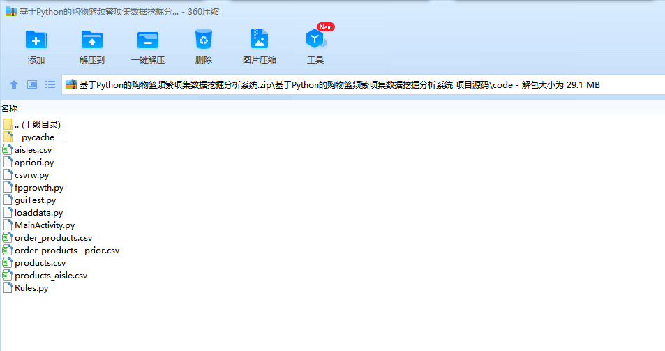Image resolution: width=665 pixels, height=351 pixels.
Task: Click the MainActivity.py file icon
Action: tap(8, 225)
